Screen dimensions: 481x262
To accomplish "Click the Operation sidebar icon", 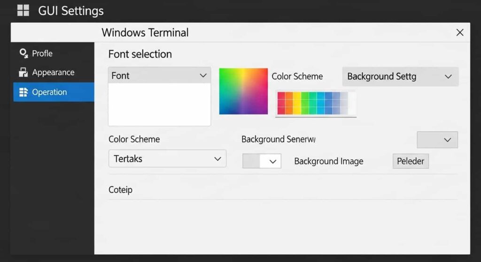I will coord(23,92).
